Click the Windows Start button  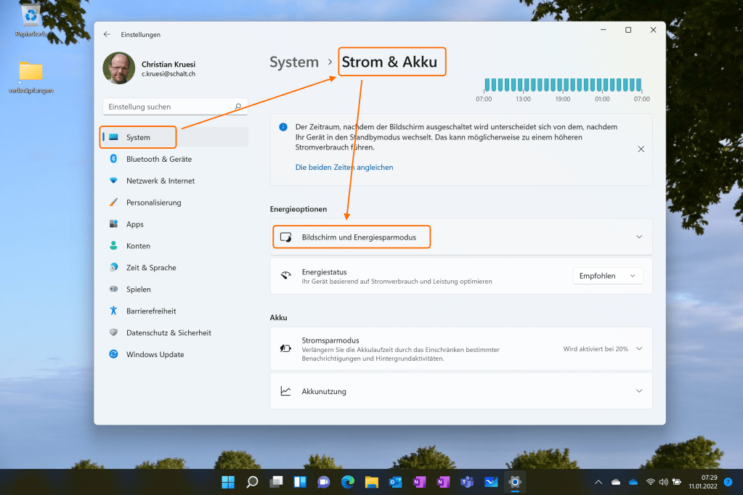pyautogui.click(x=228, y=482)
